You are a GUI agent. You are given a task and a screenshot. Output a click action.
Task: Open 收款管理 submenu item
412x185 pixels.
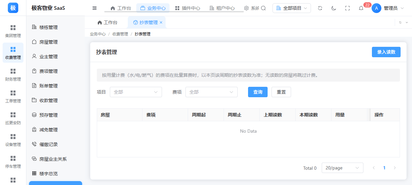coord(55,100)
